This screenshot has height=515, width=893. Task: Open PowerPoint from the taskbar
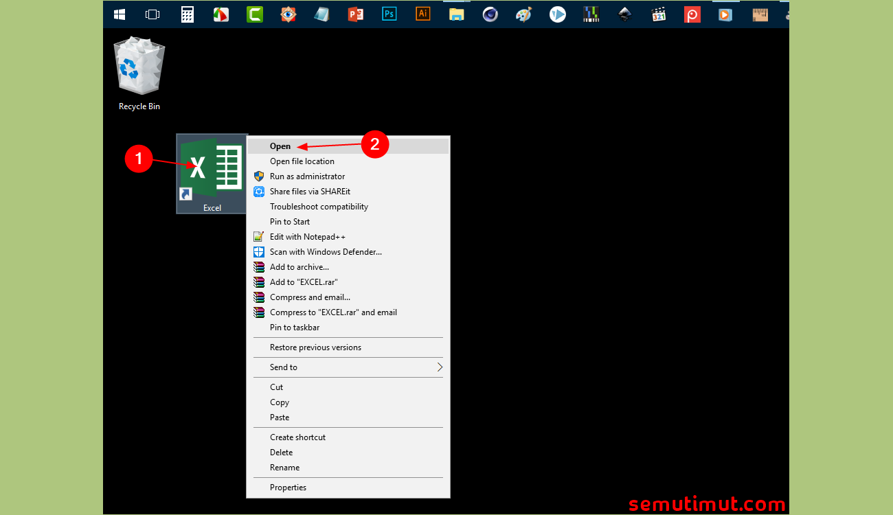click(355, 14)
